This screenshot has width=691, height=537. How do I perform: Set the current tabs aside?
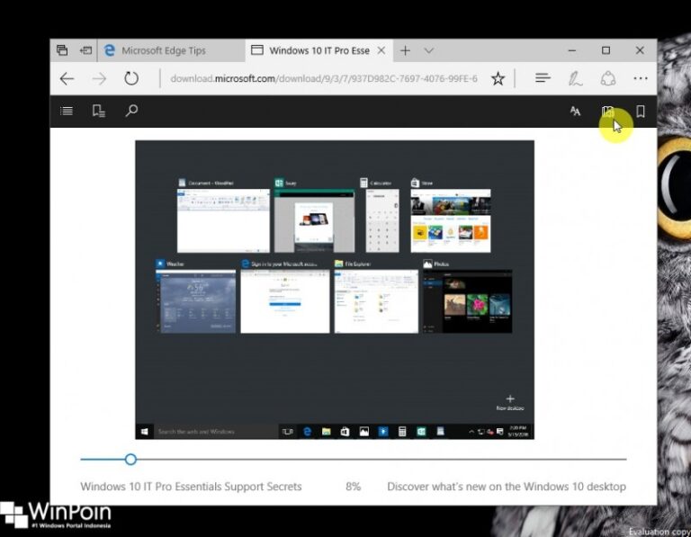86,50
